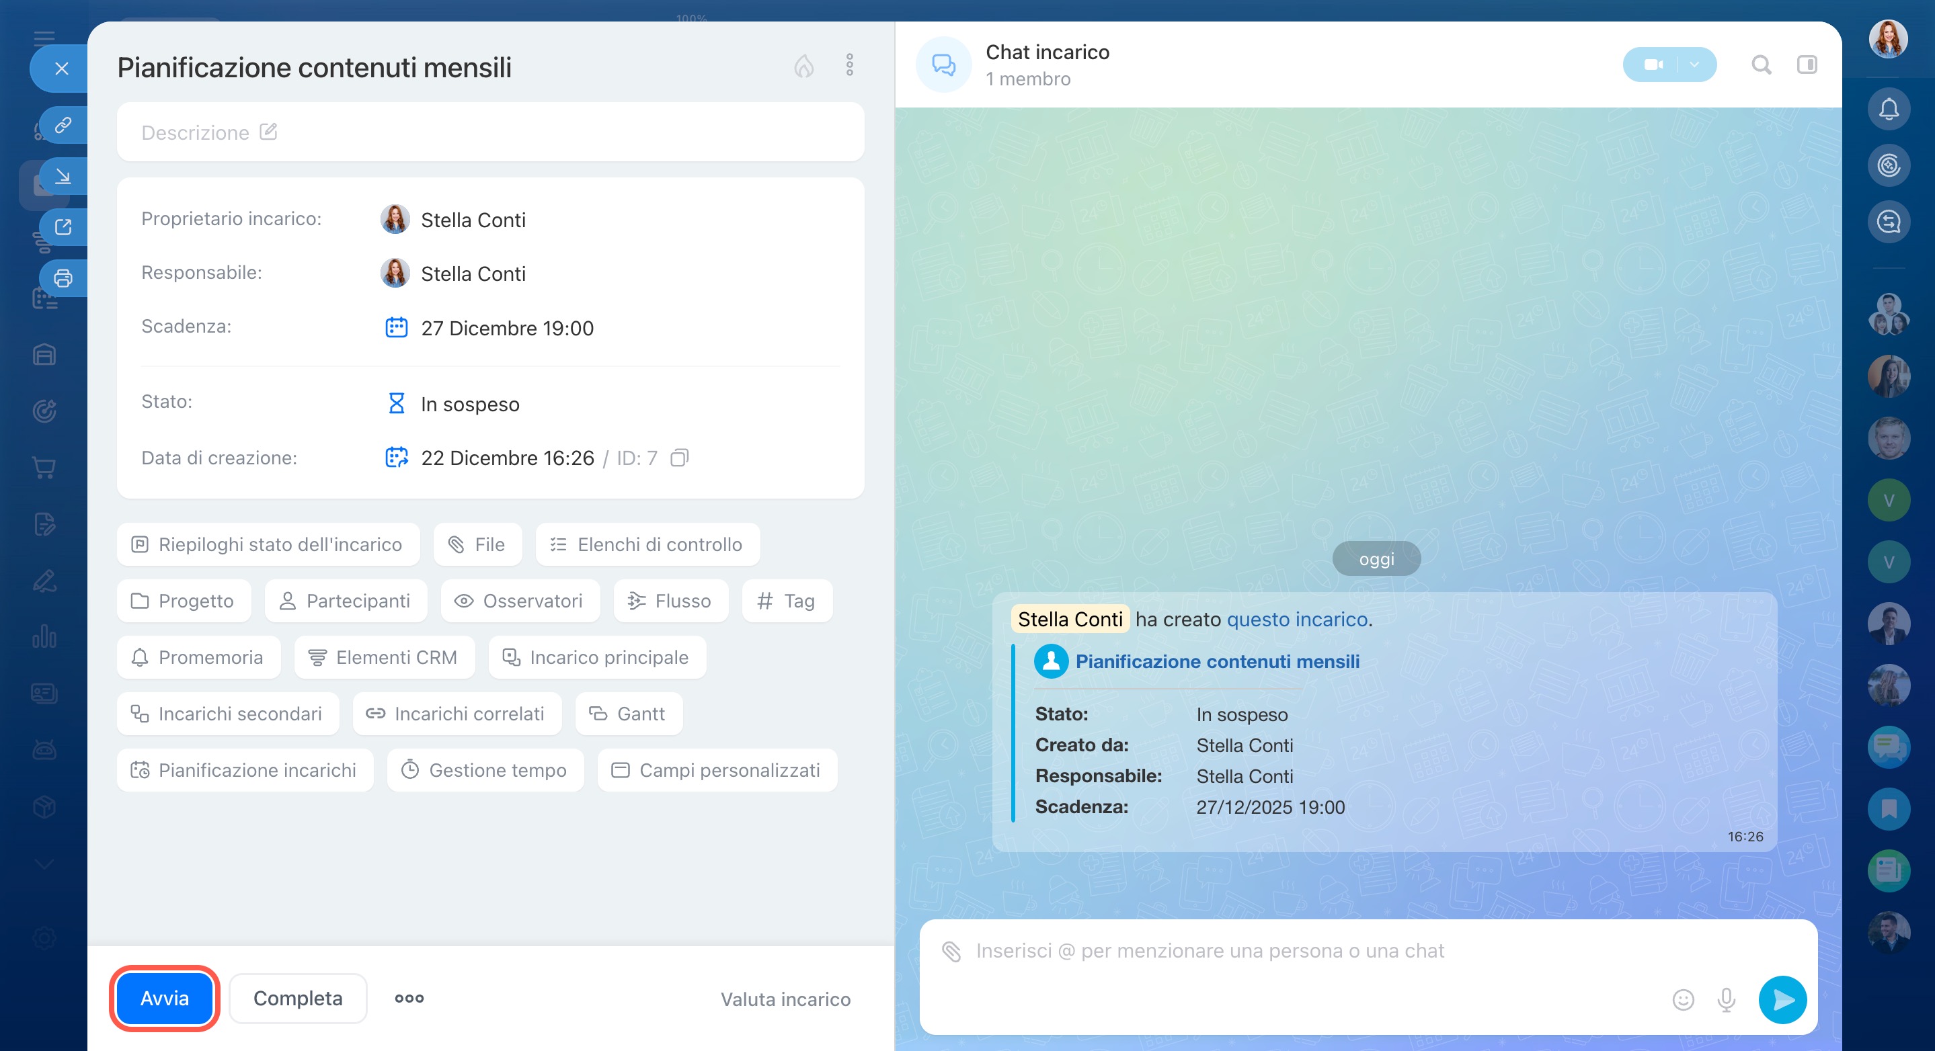
Task: Open the Elenchi di controllo chip
Action: (x=647, y=544)
